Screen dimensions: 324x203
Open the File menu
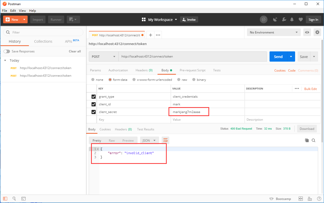[x=5, y=10]
